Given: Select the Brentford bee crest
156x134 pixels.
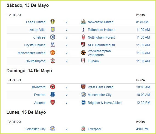Looking at the screenshot, I should pos(53,87).
